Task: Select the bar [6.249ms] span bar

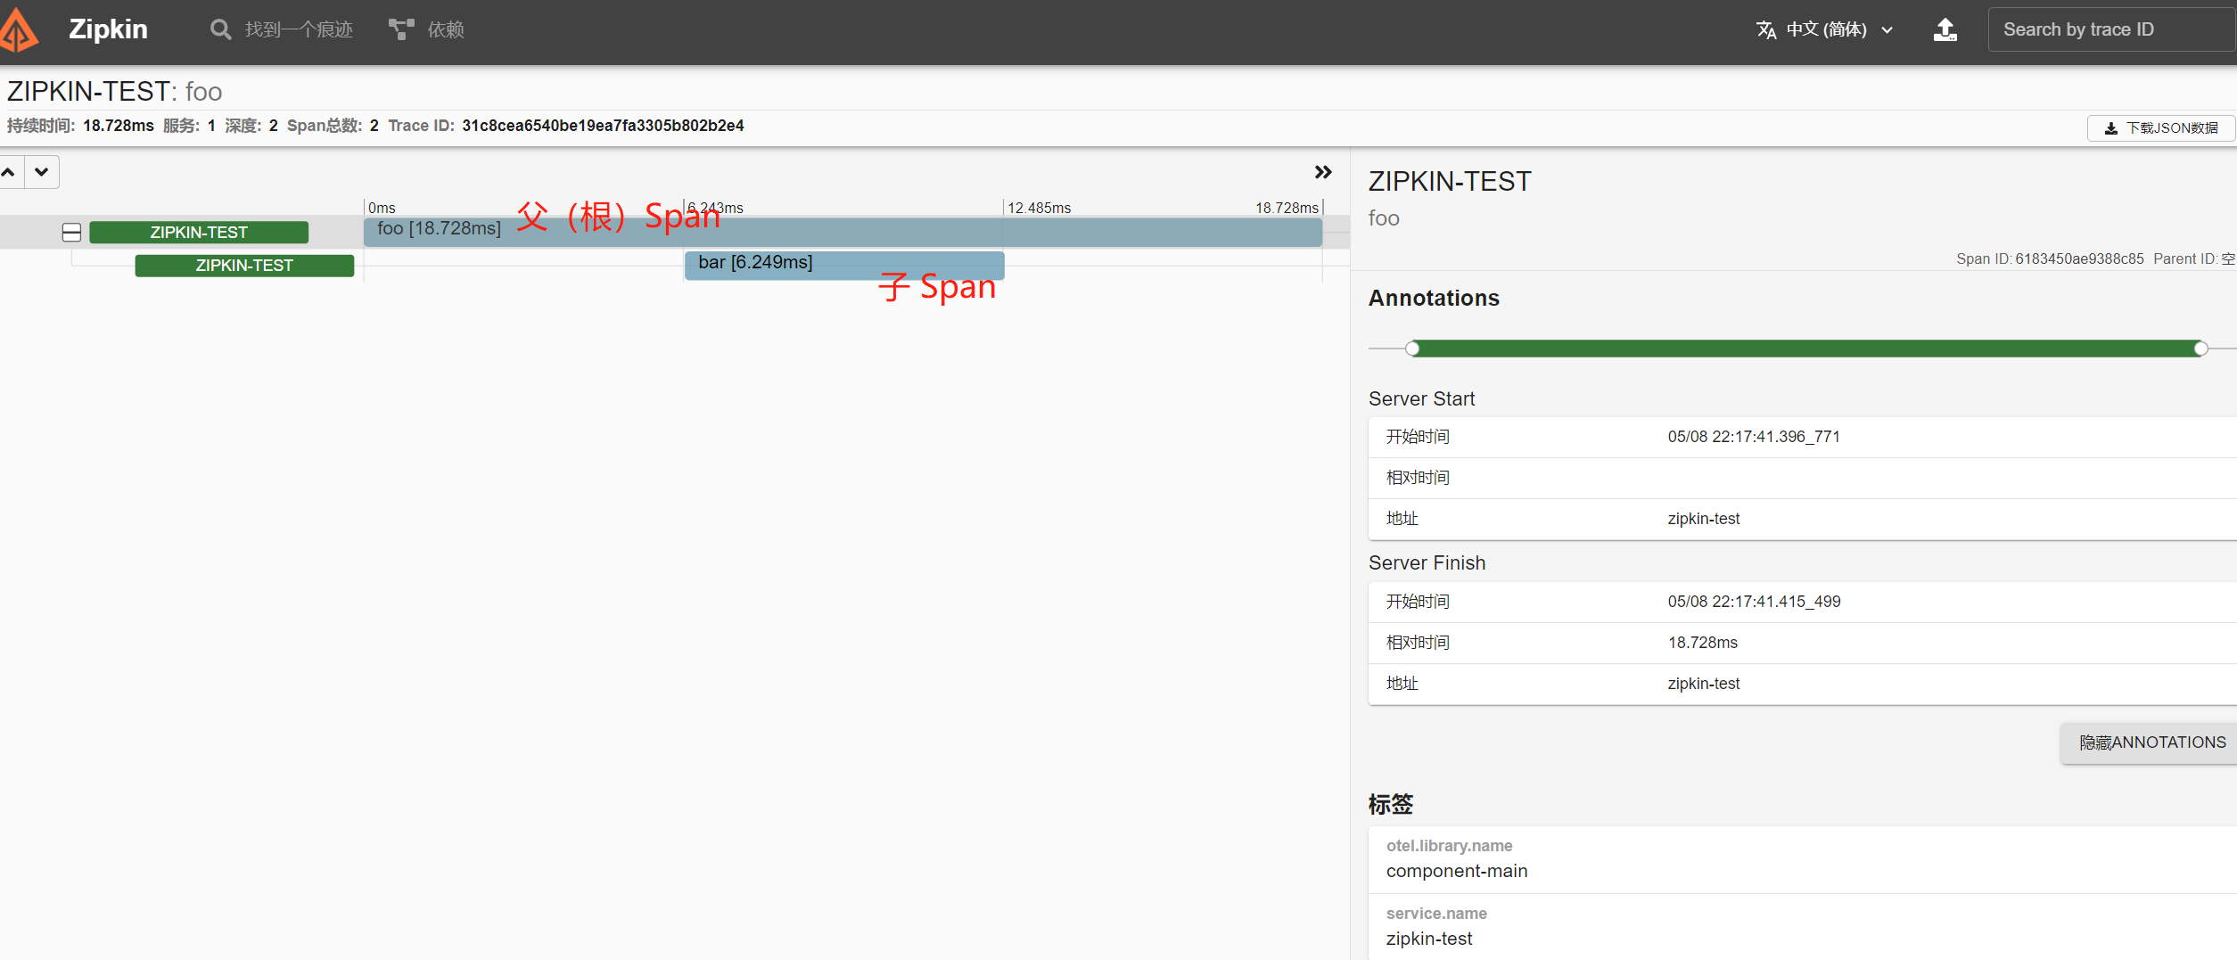Action: pos(844,265)
